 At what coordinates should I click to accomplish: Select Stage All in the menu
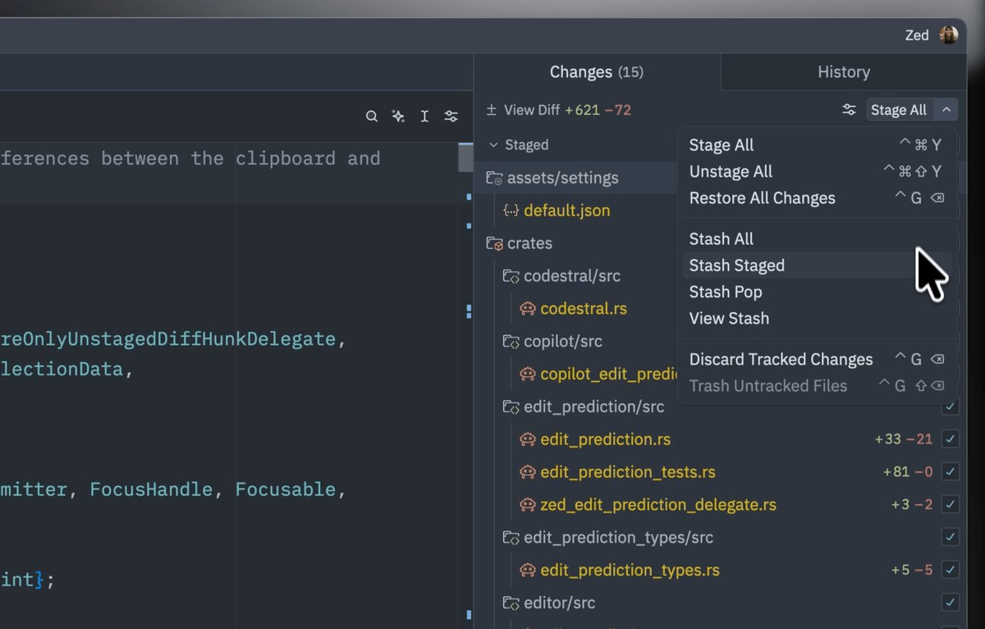pyautogui.click(x=818, y=145)
